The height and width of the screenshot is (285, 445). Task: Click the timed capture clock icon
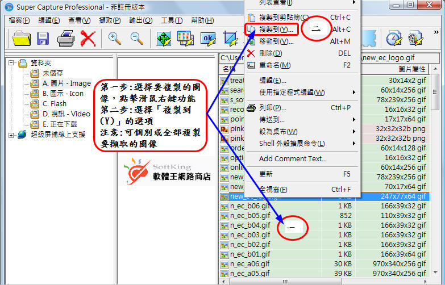coord(394,38)
